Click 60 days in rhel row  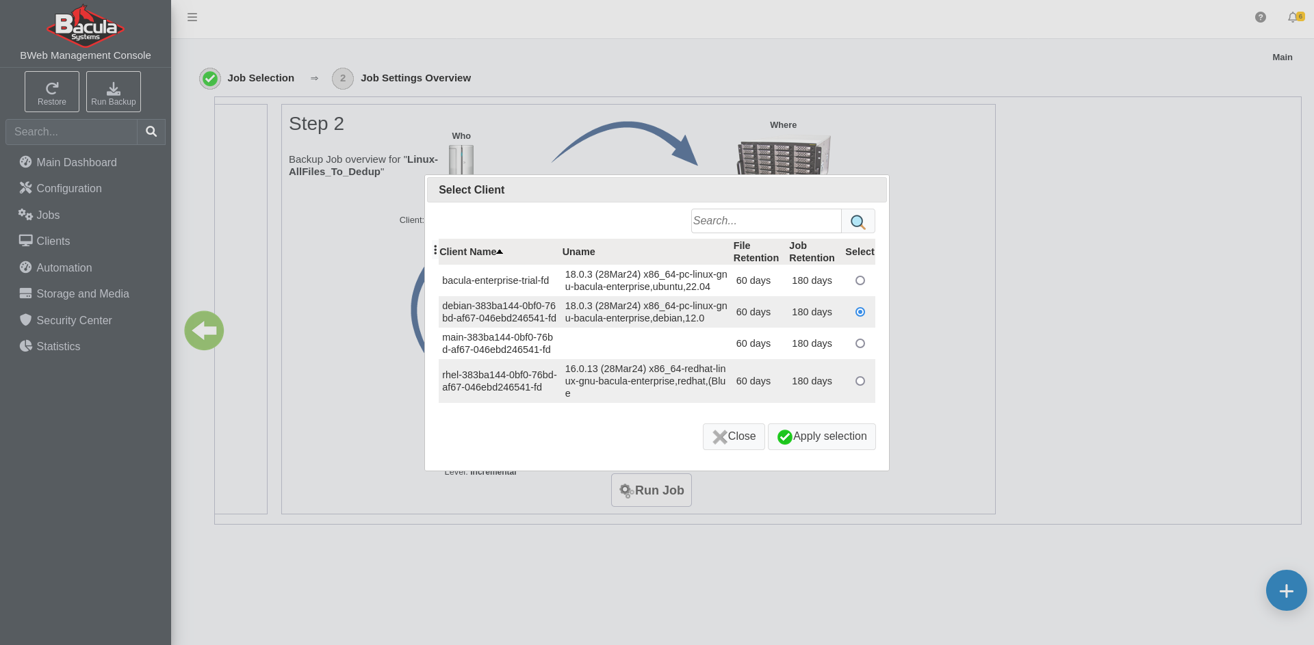[753, 381]
